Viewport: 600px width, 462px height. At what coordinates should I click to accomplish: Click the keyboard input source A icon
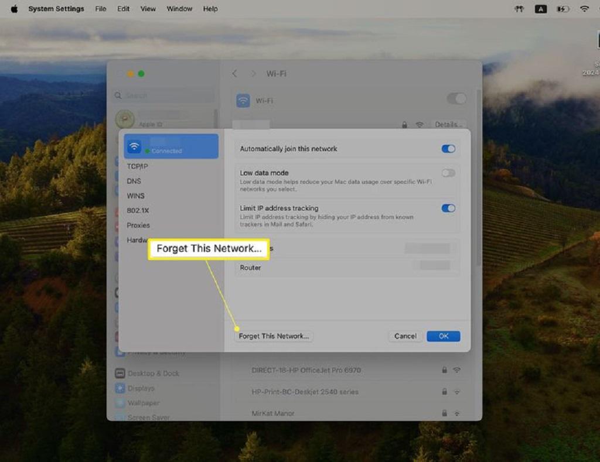pyautogui.click(x=540, y=9)
